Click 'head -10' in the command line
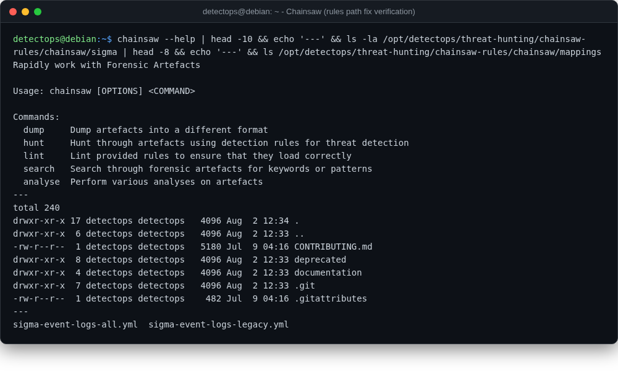This screenshot has width=618, height=380. coord(231,39)
